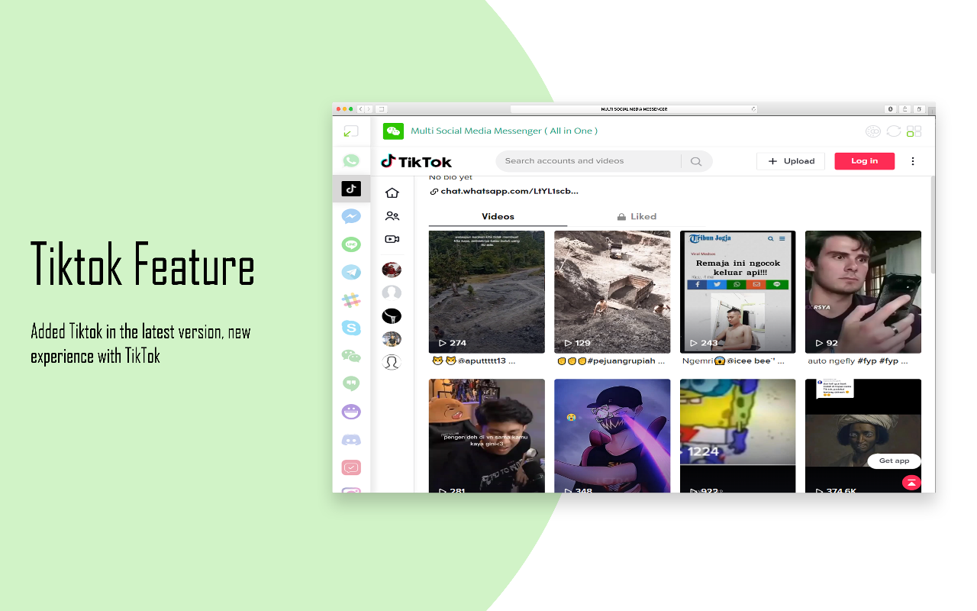
Task: Click the TikTok page vertical scrollbar
Action: point(933,225)
